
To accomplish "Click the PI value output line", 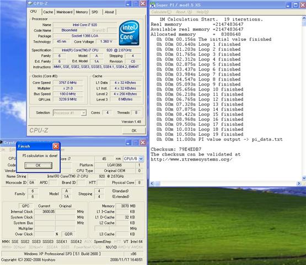I will click(219, 139).
